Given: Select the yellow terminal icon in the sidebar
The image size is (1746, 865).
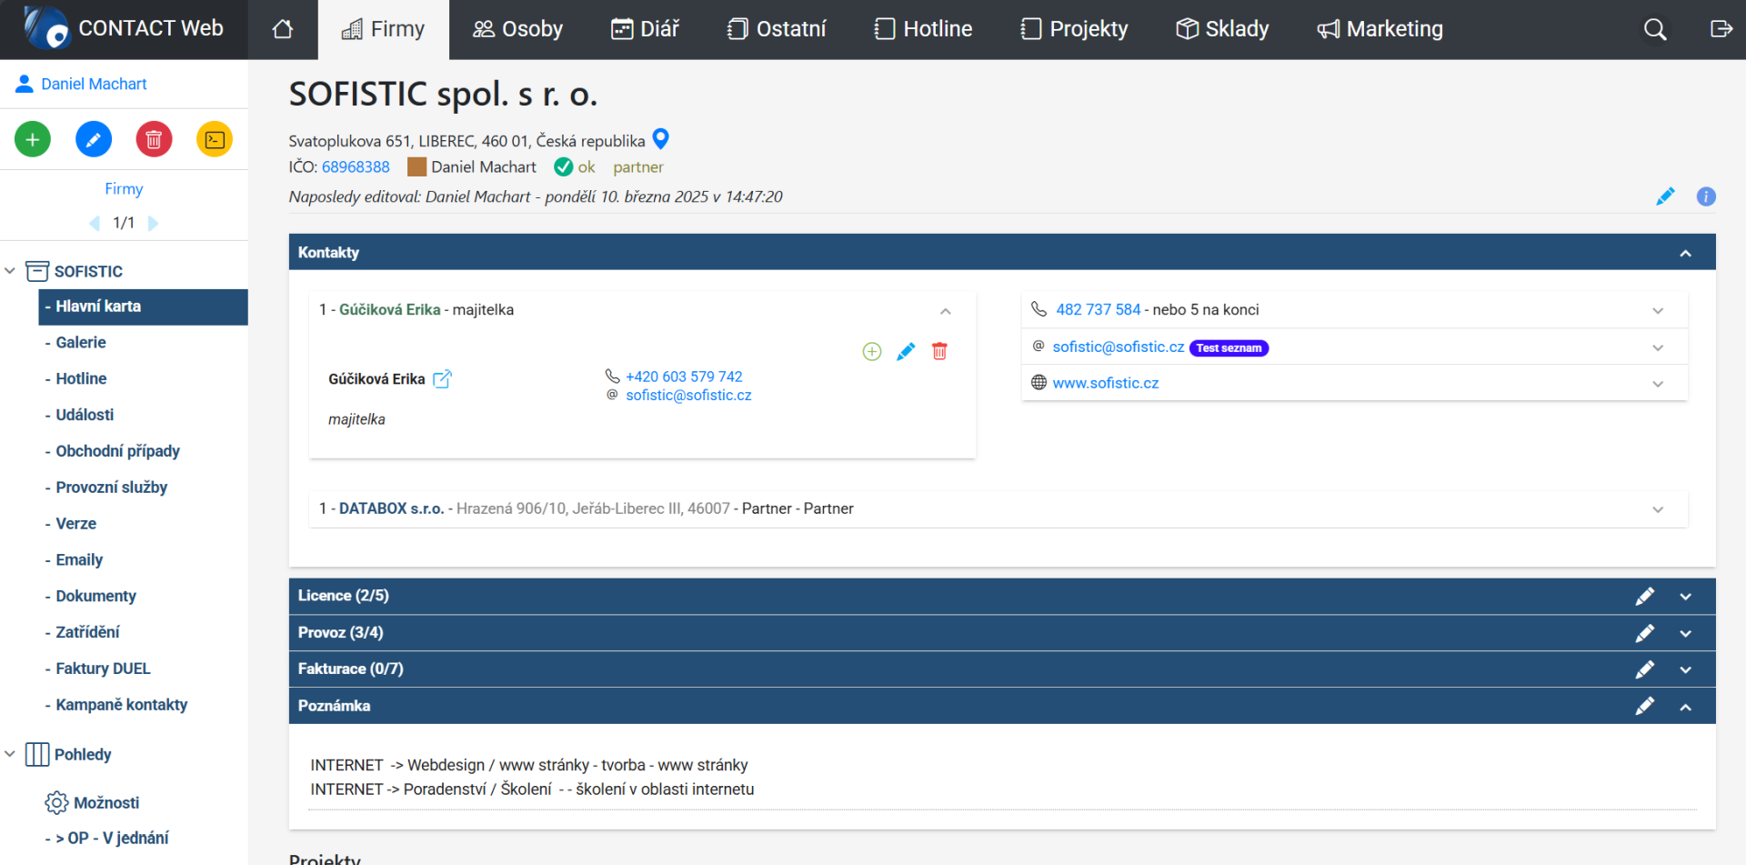Looking at the screenshot, I should click(215, 139).
